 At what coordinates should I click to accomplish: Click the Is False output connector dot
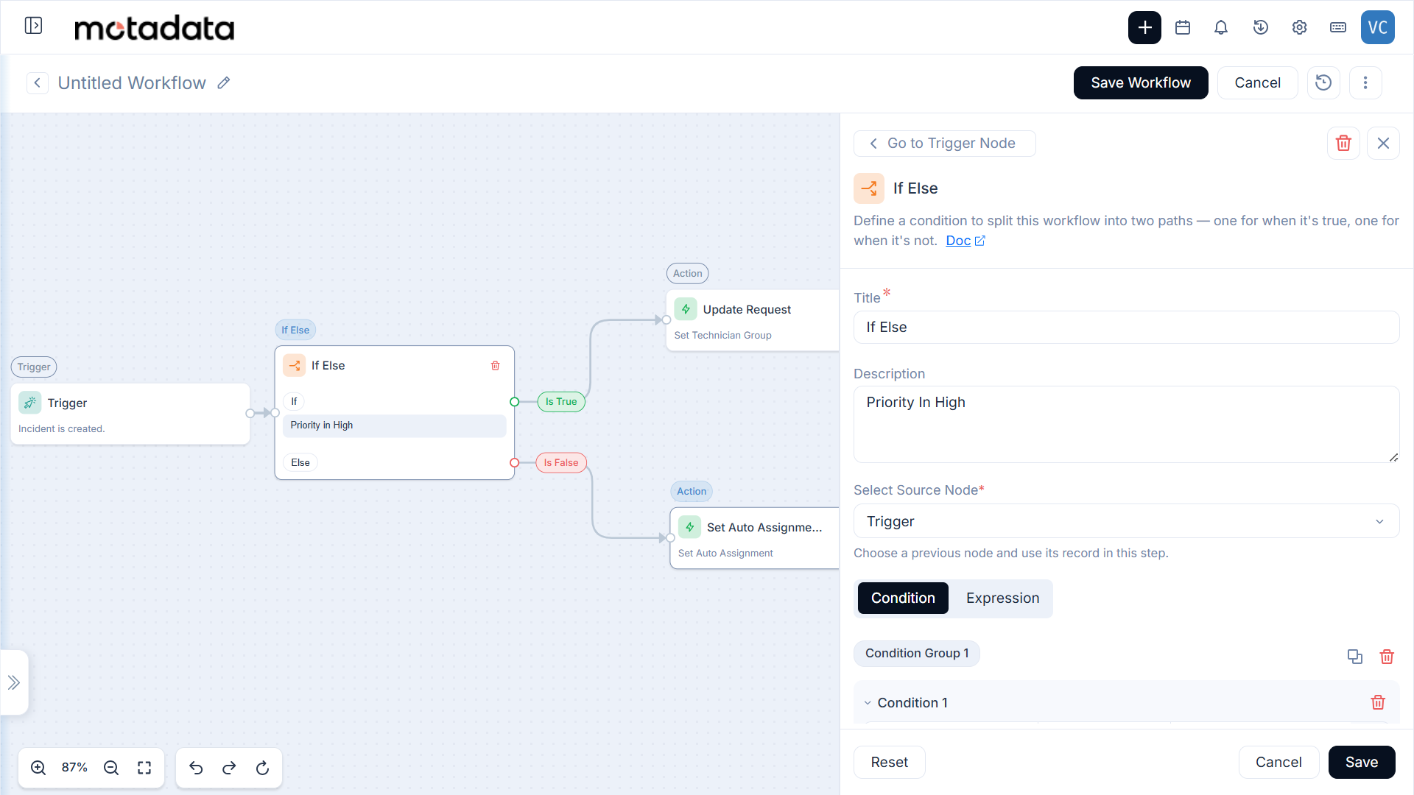click(x=515, y=463)
